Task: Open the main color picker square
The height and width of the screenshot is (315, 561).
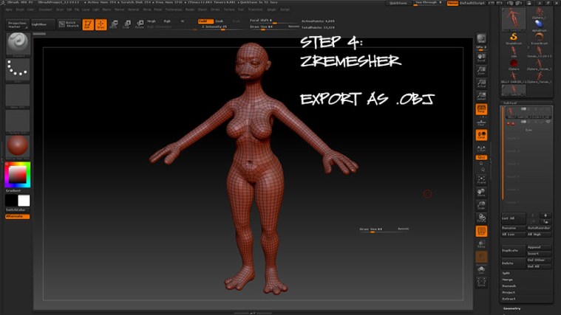Action: 17,175
